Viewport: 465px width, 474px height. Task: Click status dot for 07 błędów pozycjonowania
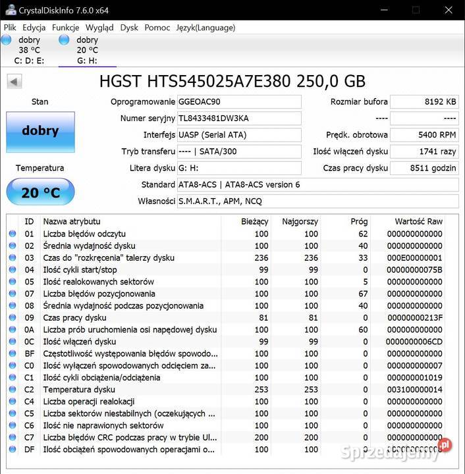13,294
